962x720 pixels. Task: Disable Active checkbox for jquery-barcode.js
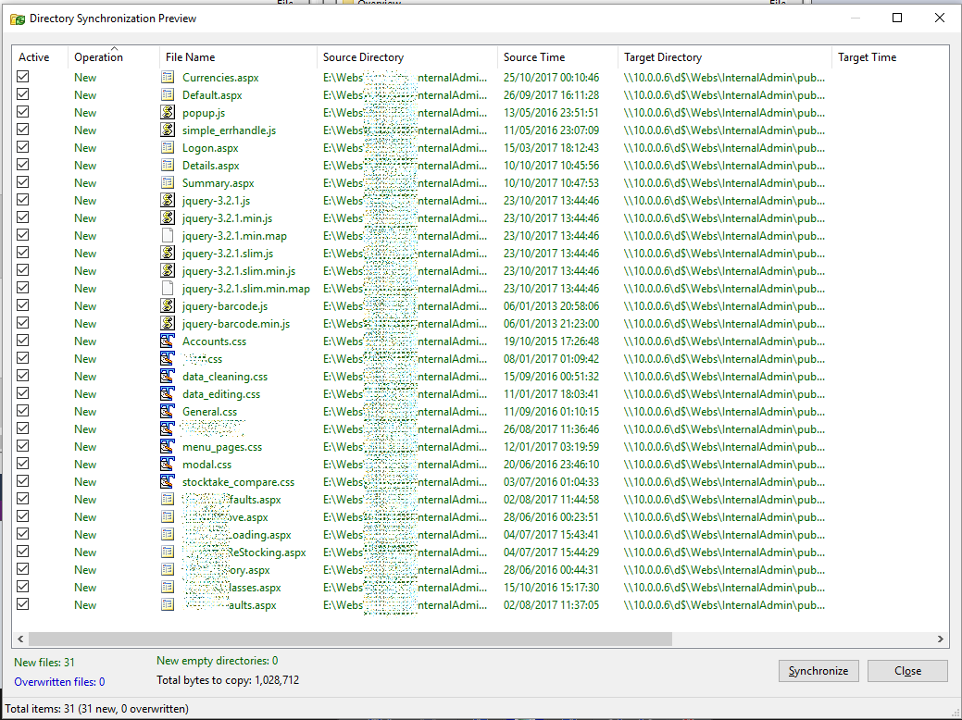pos(23,305)
